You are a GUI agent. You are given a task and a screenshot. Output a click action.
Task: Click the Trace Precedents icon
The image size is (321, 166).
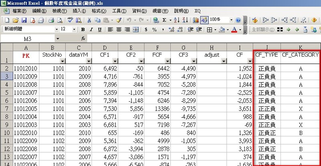pos(266,20)
